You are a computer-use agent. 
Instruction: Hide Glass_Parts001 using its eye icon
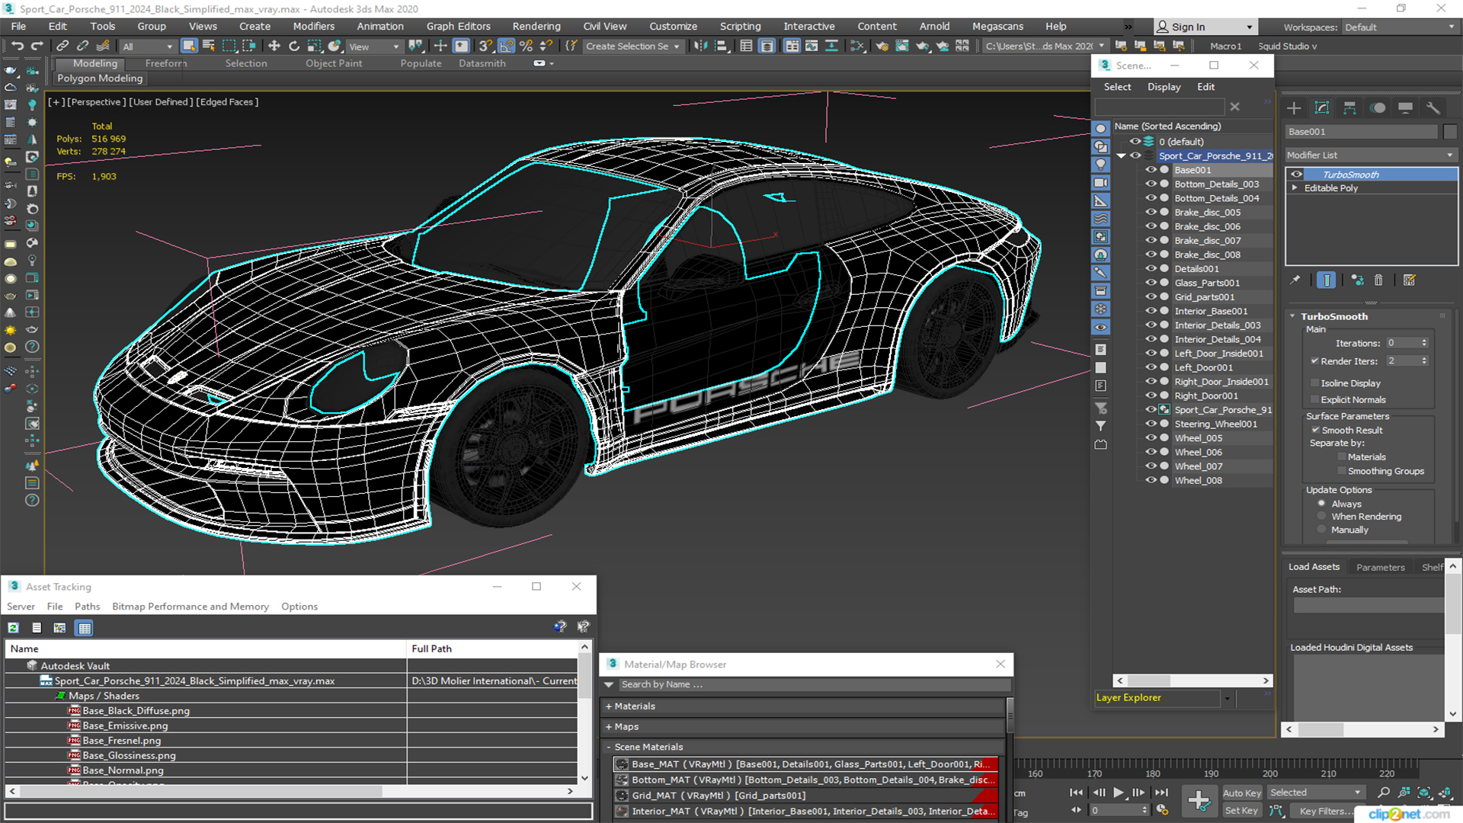(x=1151, y=283)
